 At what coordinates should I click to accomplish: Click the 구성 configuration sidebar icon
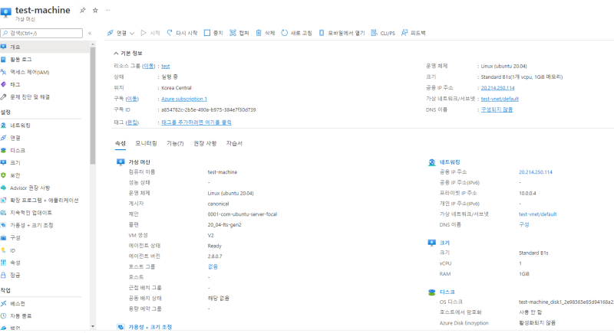pyautogui.click(x=4, y=238)
